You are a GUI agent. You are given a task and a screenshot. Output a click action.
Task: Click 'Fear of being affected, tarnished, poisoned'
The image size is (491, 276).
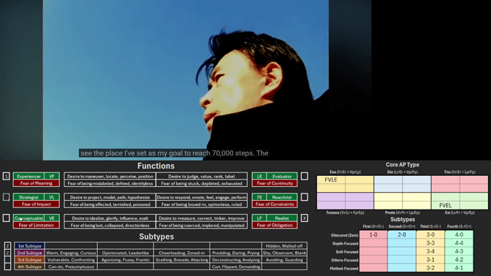(110, 204)
